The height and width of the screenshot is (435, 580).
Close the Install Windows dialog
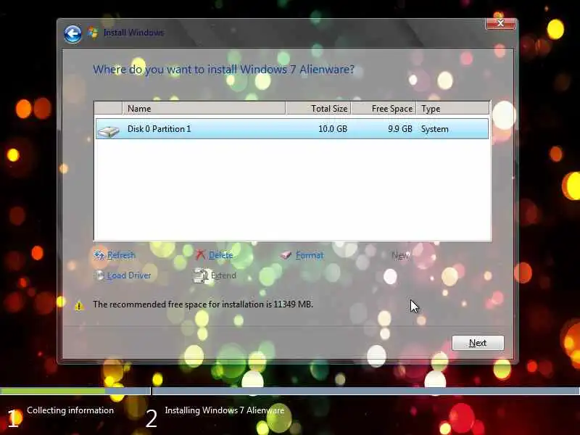(500, 24)
